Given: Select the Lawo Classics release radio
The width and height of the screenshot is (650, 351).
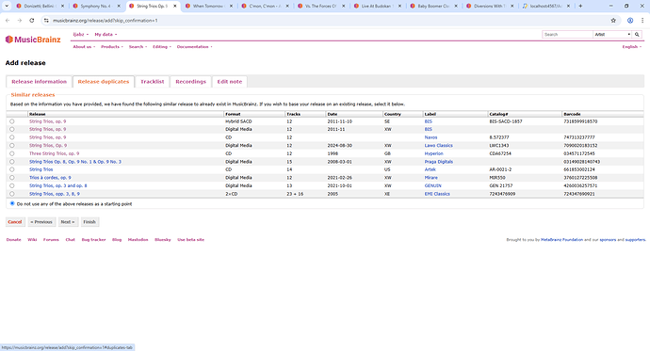Looking at the screenshot, I should point(12,145).
